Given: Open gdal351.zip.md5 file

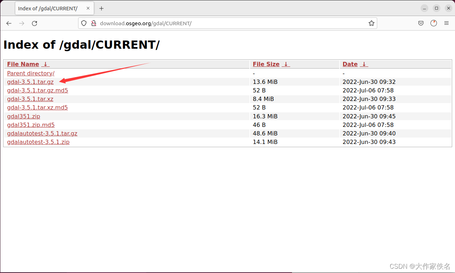Looking at the screenshot, I should point(31,125).
